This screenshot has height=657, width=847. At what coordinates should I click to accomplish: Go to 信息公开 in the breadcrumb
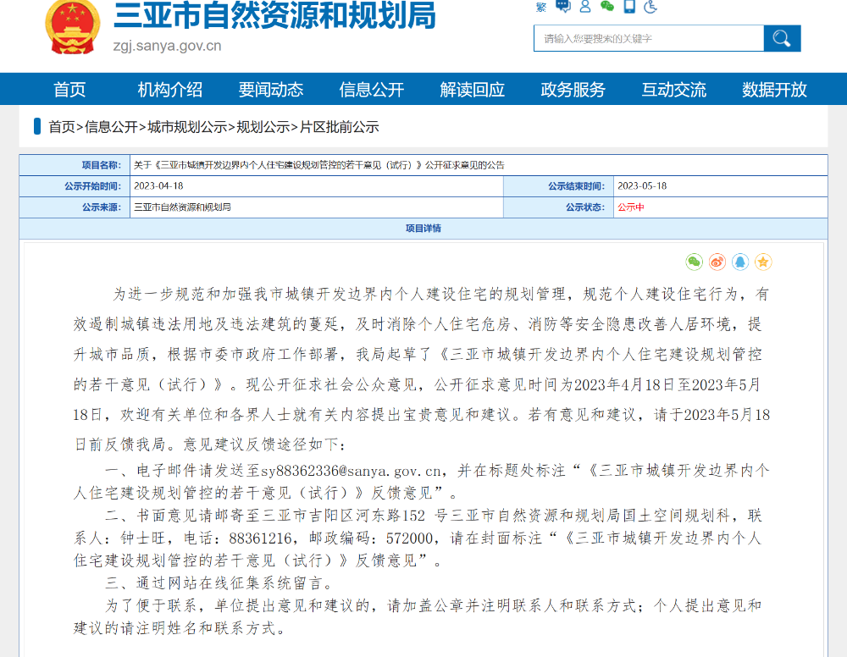[x=111, y=127]
